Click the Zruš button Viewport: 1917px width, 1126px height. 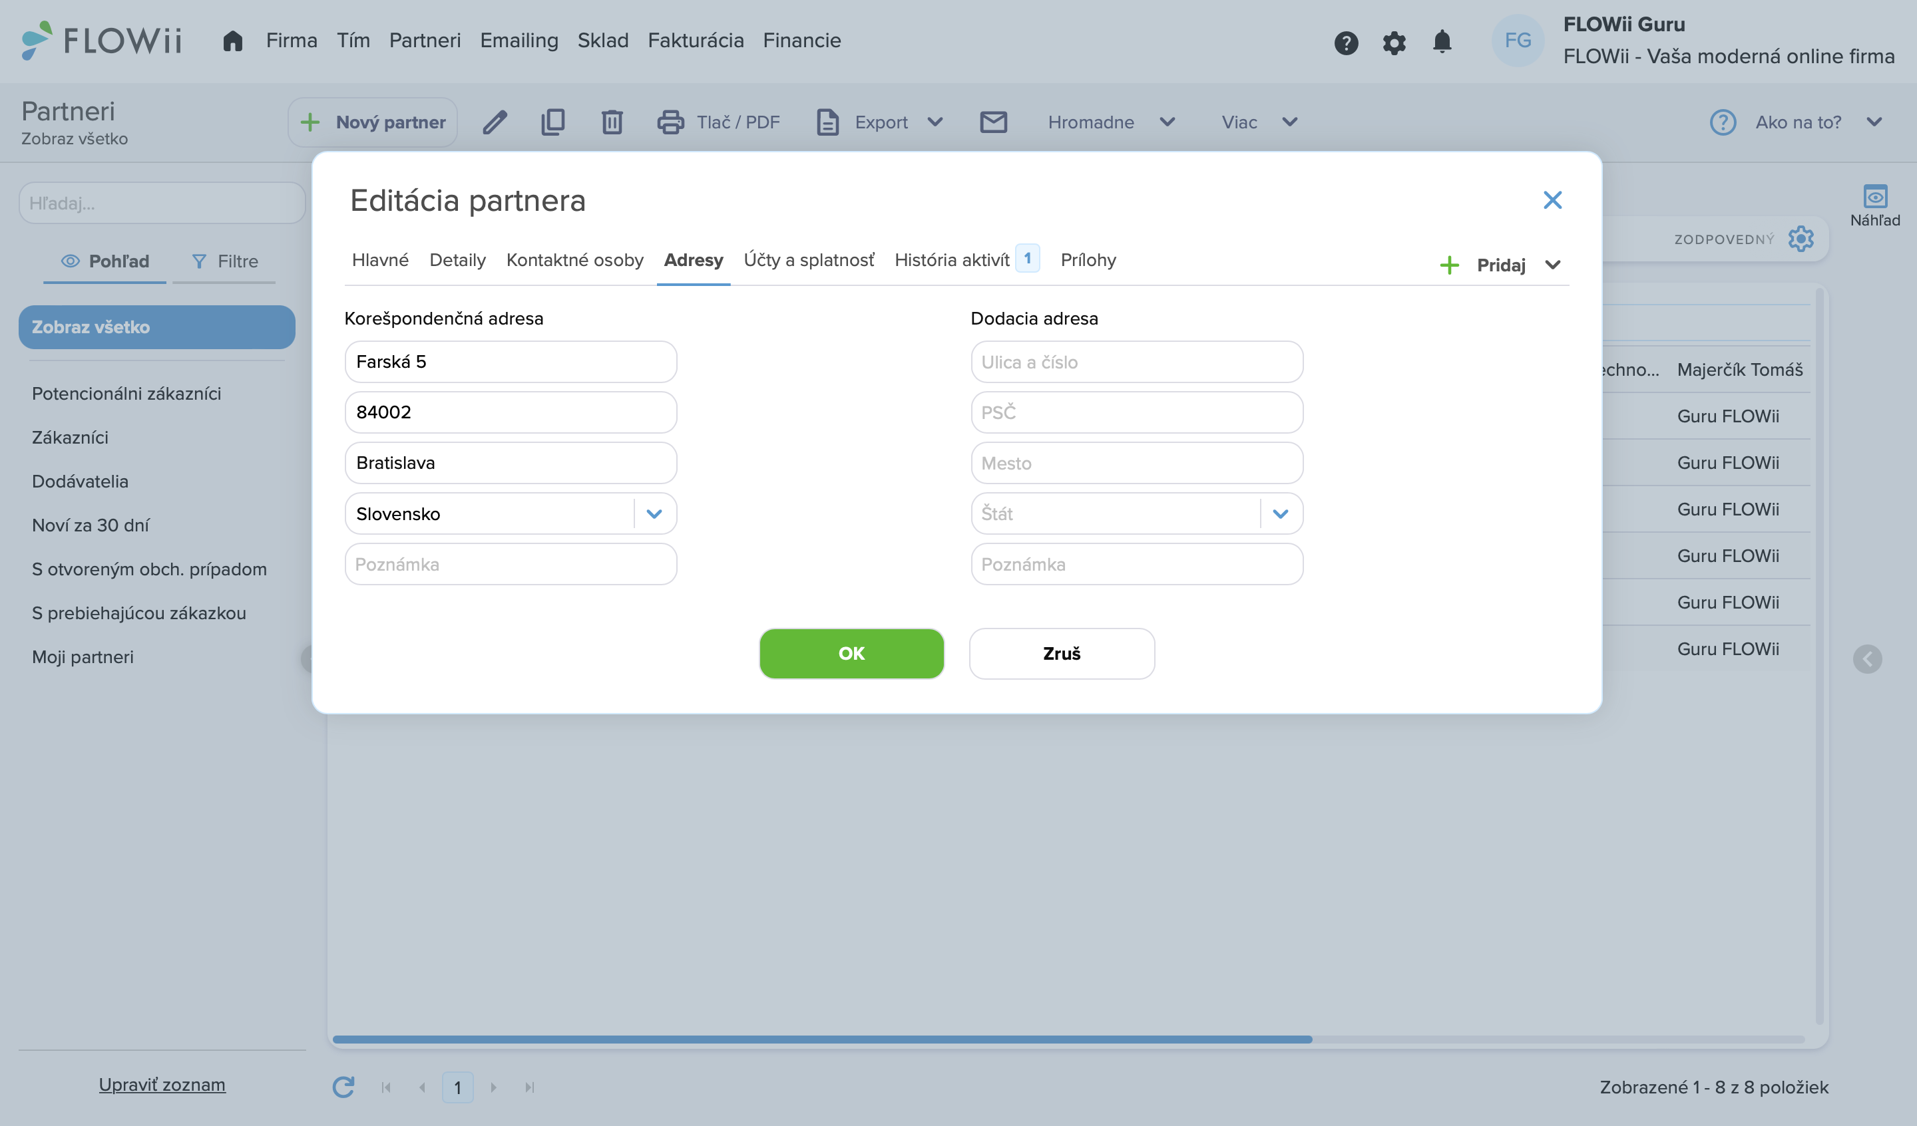click(x=1061, y=653)
